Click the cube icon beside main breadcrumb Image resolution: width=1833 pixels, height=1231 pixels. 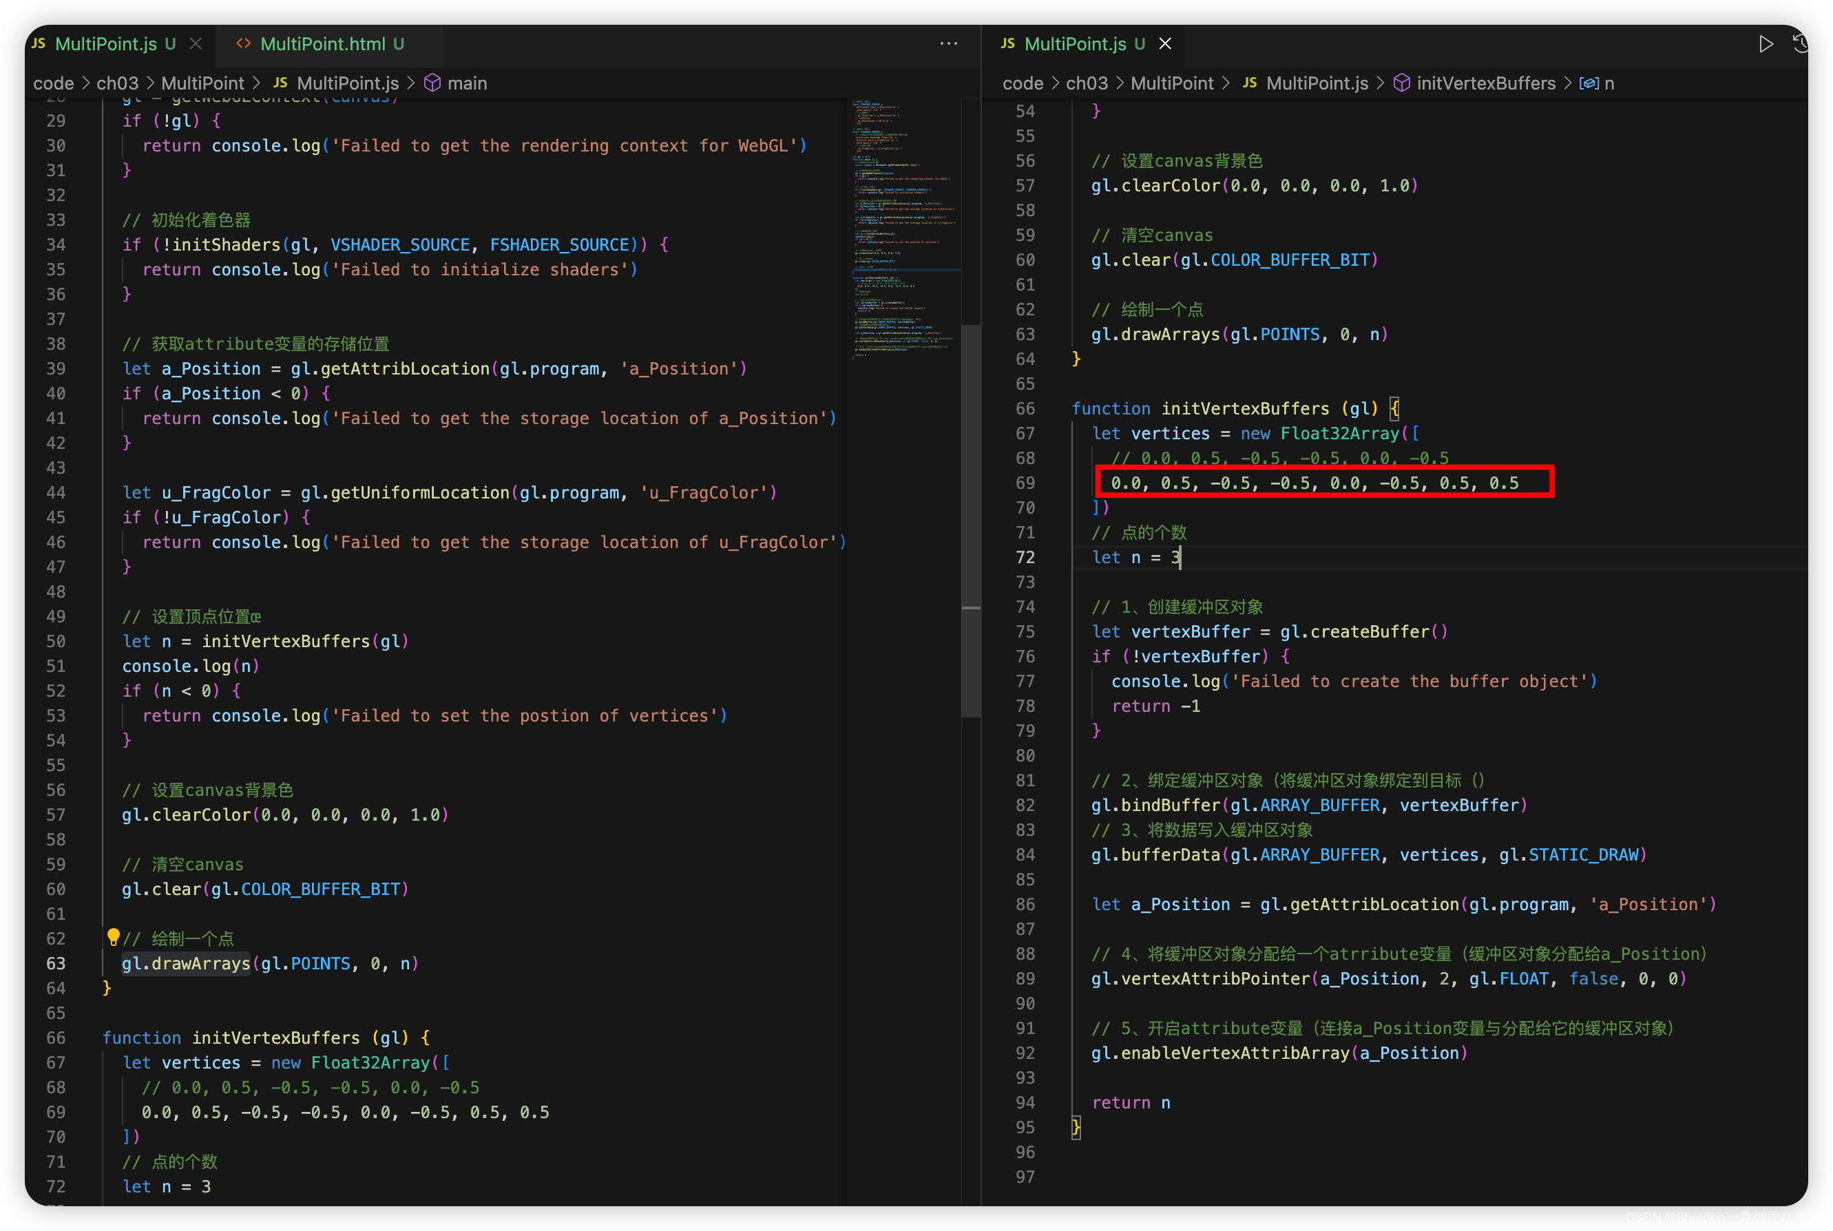[432, 83]
